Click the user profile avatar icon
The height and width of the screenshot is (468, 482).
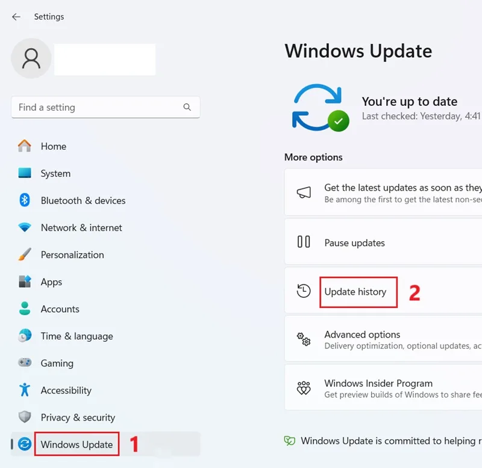31,58
